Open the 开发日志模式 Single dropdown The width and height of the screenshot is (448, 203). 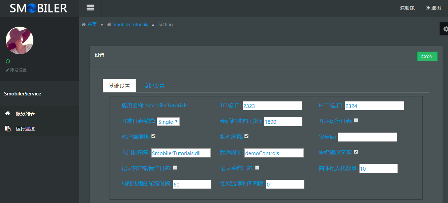[168, 122]
